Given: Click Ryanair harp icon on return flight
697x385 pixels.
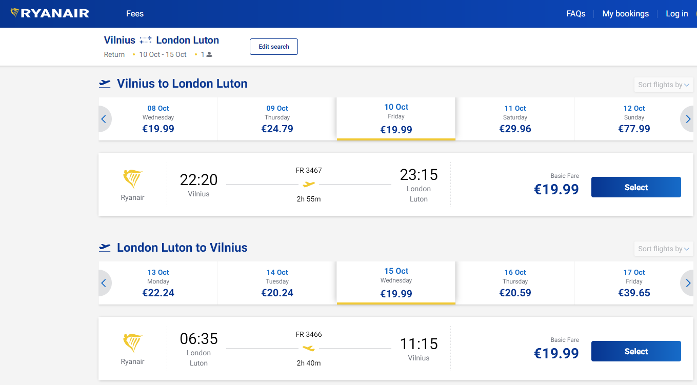Looking at the screenshot, I should (x=133, y=343).
